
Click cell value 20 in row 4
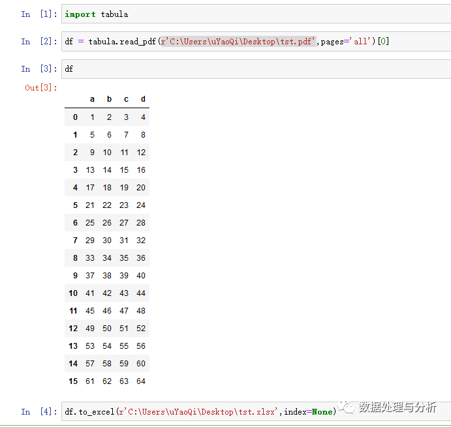point(141,188)
